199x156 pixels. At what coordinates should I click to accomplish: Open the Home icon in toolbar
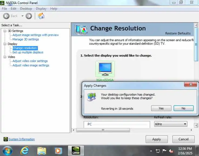pos(41,16)
